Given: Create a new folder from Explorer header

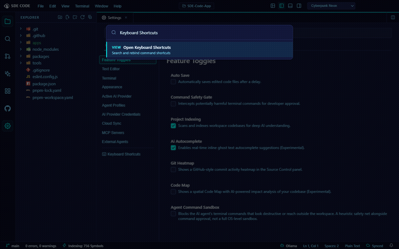Looking at the screenshot, I should tap(75, 17).
